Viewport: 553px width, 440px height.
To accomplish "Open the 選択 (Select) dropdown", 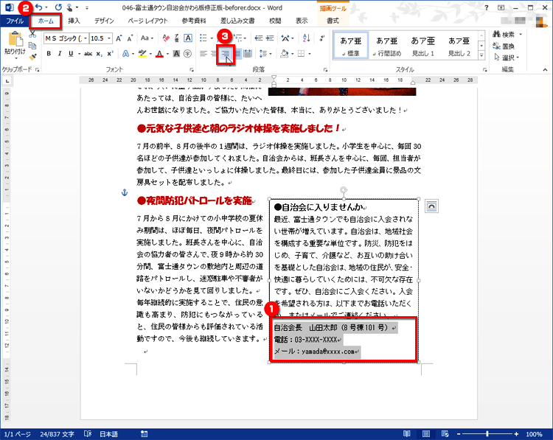I will click(x=507, y=57).
